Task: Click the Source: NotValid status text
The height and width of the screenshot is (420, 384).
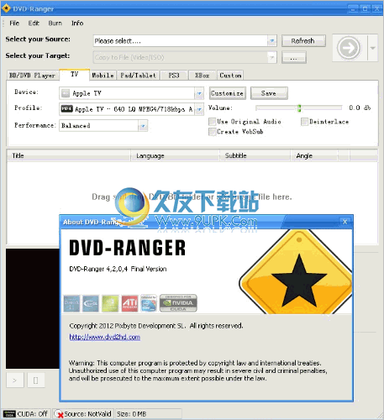Action: [x=87, y=414]
